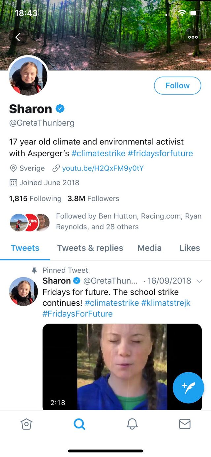The image size is (211, 457).
Task: Open the Likes tab
Action: click(190, 248)
